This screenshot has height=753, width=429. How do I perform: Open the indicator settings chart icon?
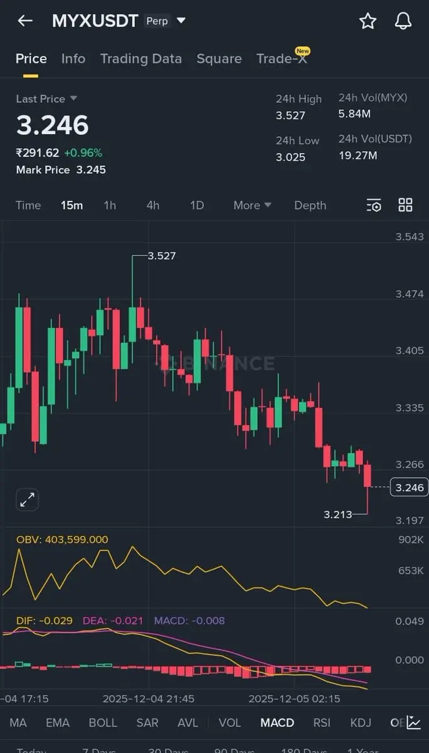[414, 722]
